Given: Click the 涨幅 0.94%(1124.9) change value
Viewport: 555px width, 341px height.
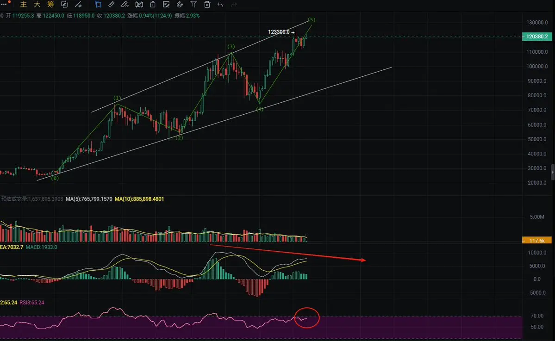Looking at the screenshot, I should click(x=150, y=16).
